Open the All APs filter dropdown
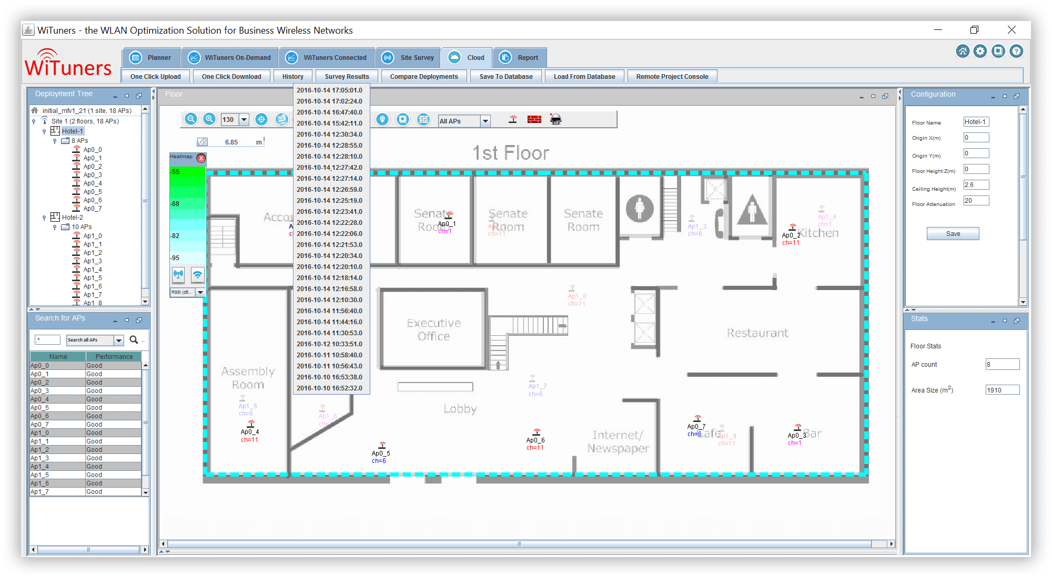Viewport: 1052px width, 578px height. (x=485, y=121)
